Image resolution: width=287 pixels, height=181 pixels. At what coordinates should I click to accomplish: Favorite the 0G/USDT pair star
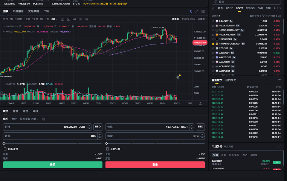(213, 21)
